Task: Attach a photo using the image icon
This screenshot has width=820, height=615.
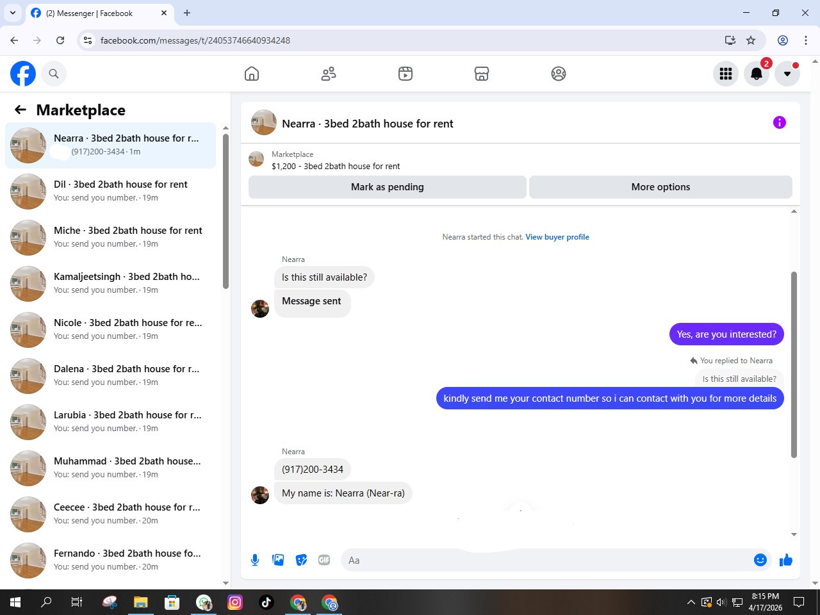Action: click(278, 560)
